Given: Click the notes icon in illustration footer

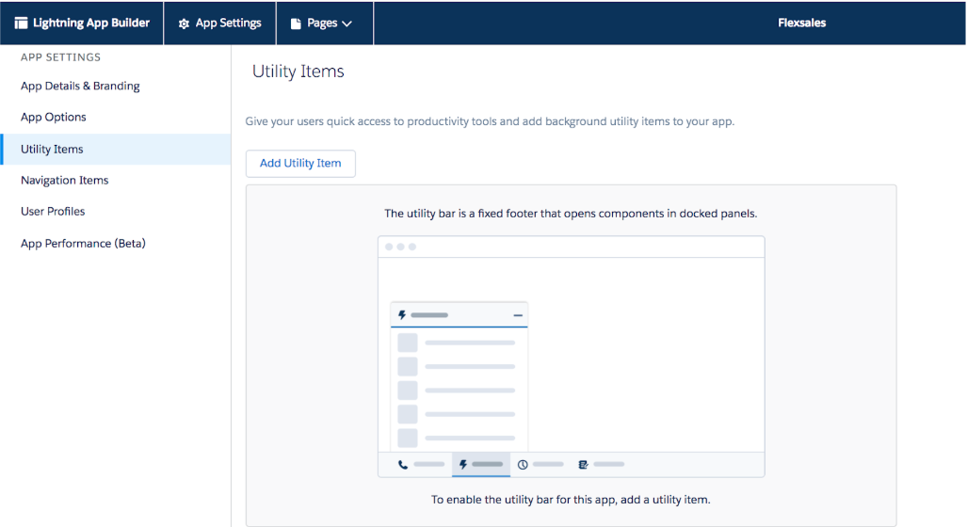Looking at the screenshot, I should (x=584, y=464).
